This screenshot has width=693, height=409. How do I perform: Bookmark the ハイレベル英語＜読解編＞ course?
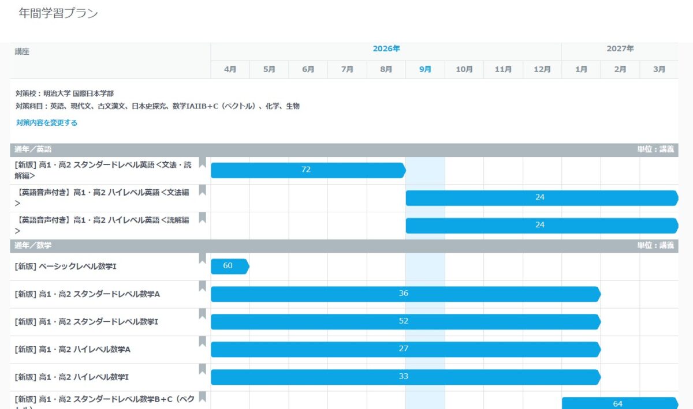tap(202, 217)
